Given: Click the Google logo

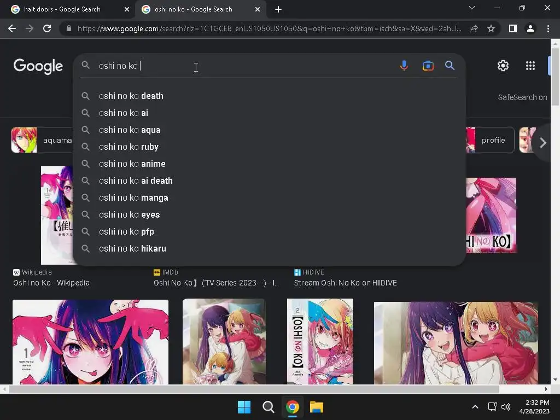Looking at the screenshot, I should 38,66.
